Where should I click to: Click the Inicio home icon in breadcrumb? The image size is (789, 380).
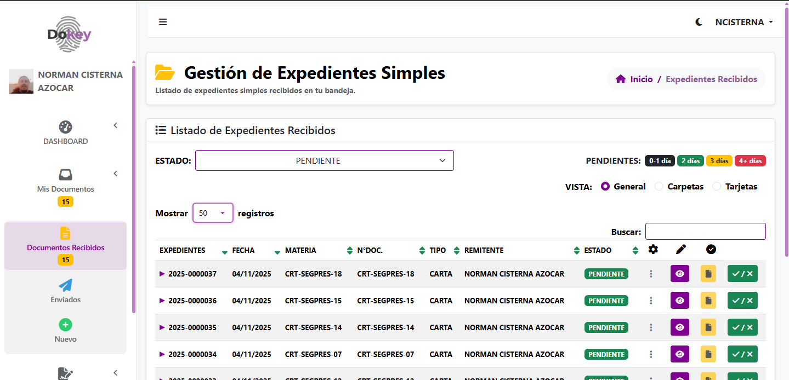pyautogui.click(x=621, y=79)
